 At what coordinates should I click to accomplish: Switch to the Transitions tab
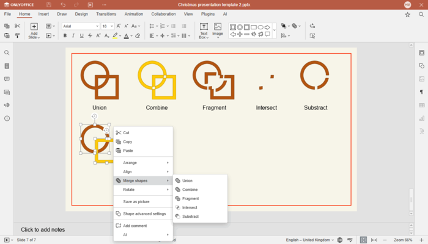coord(106,13)
